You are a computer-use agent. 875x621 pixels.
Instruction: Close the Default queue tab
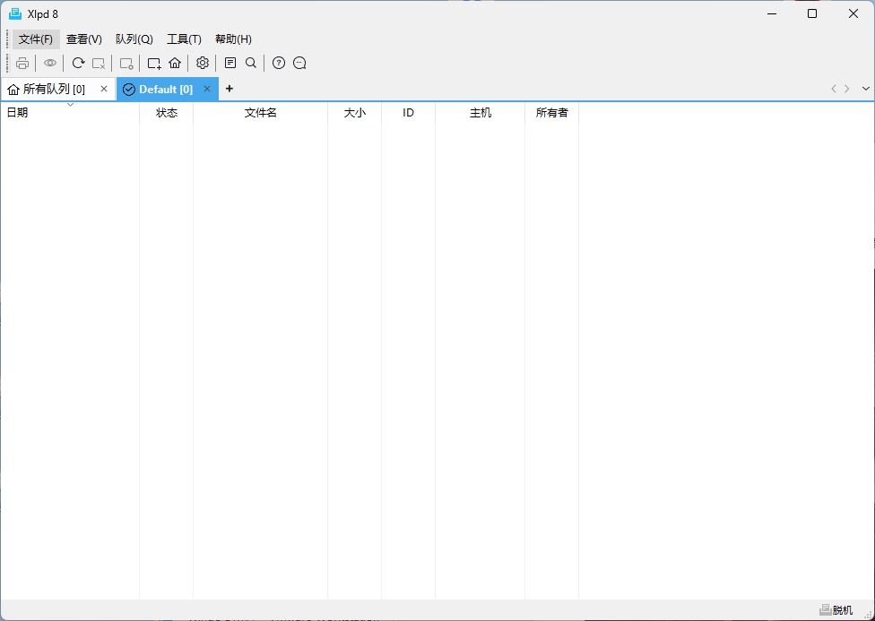click(207, 89)
